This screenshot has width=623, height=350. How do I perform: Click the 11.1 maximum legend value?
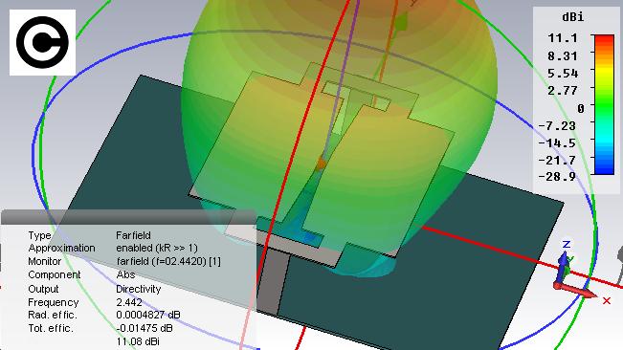[562, 38]
